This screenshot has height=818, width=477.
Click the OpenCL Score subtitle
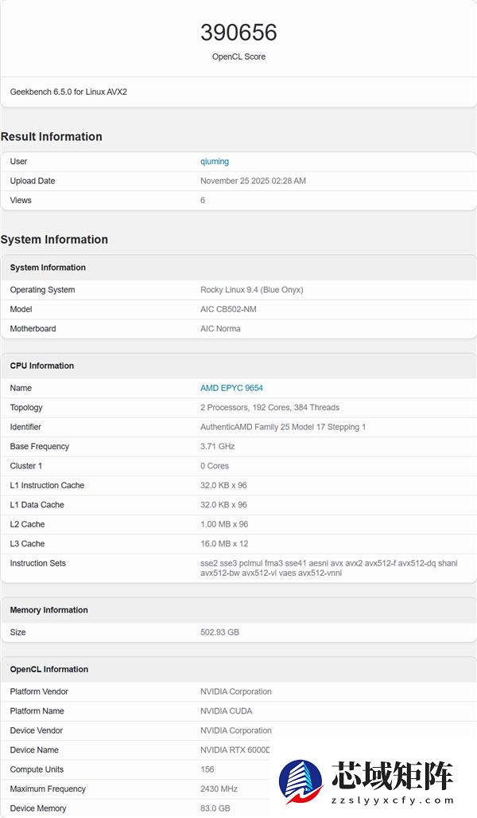point(238,57)
